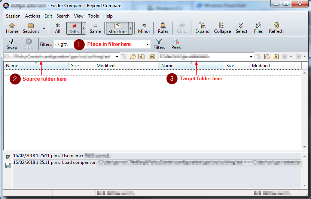Sort left pane by Name column
The height and width of the screenshot is (199, 311).
coord(36,65)
